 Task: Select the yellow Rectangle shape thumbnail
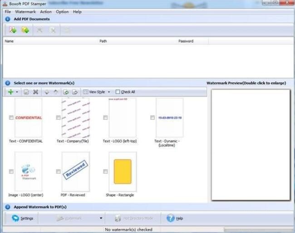coord(123,171)
